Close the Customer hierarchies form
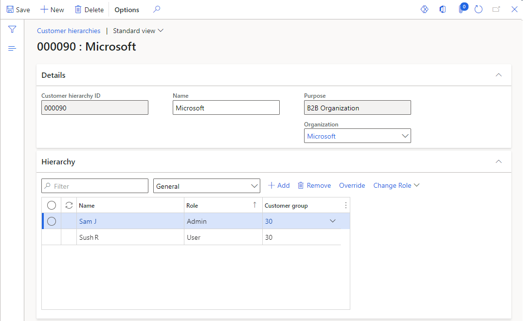This screenshot has width=523, height=321. [x=514, y=9]
